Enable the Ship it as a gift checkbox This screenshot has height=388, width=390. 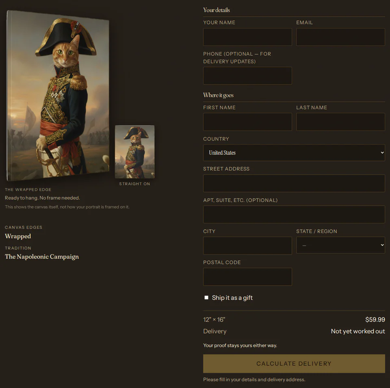tap(206, 298)
